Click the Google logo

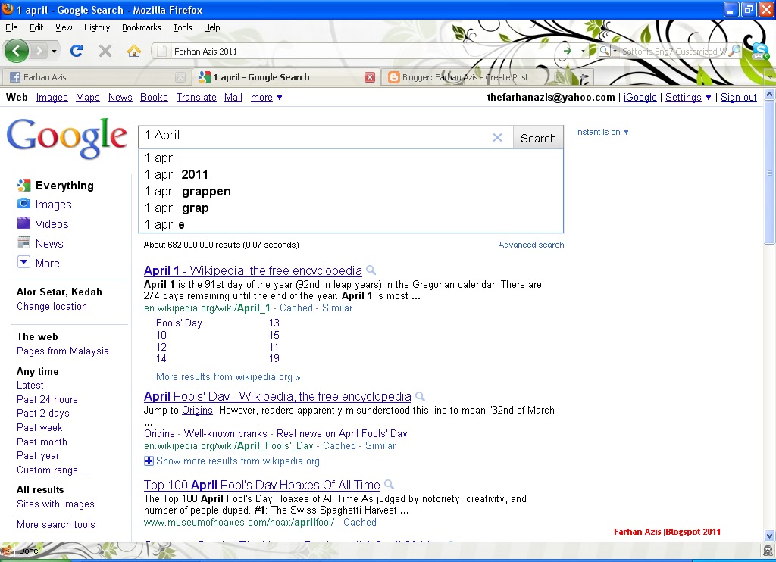pyautogui.click(x=67, y=138)
